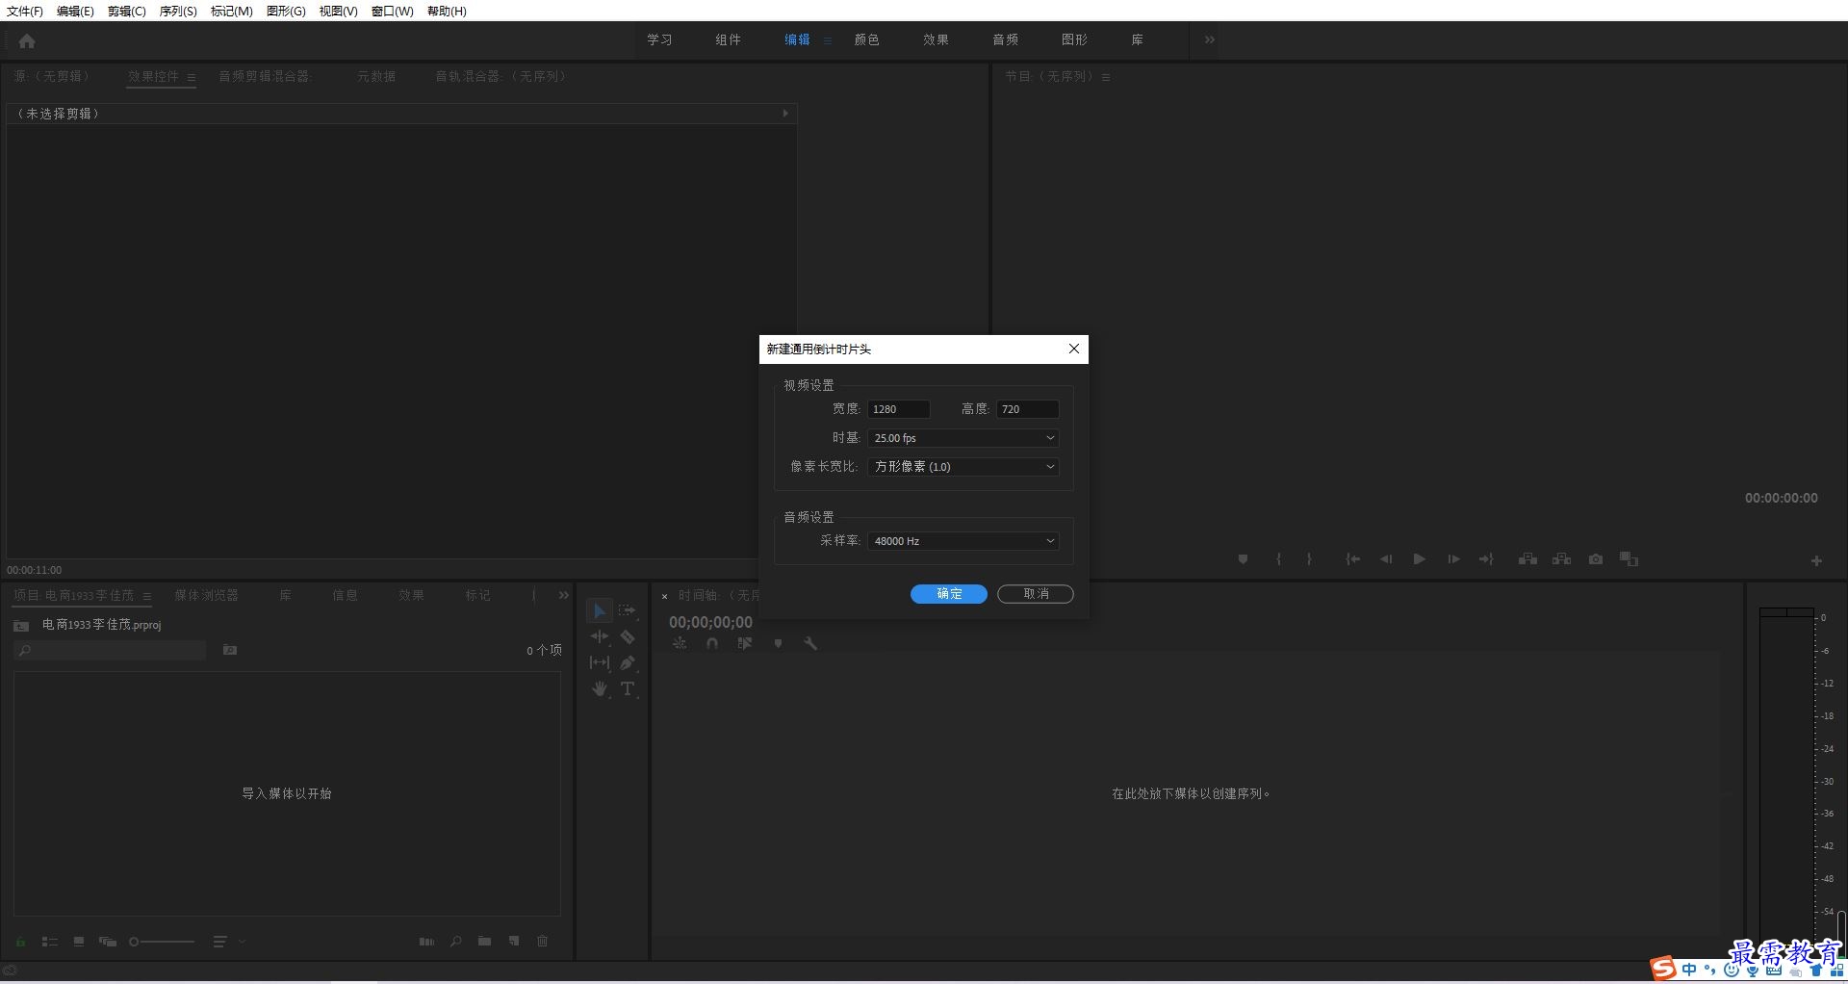Create a new bin in project panel
Viewport: 1848px width, 984px height.
tap(484, 942)
